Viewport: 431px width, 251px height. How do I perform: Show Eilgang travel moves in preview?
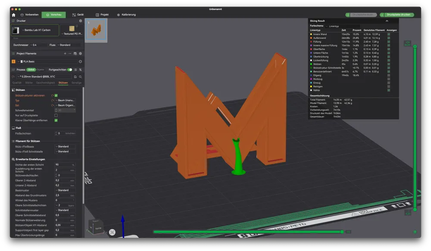[389, 75]
